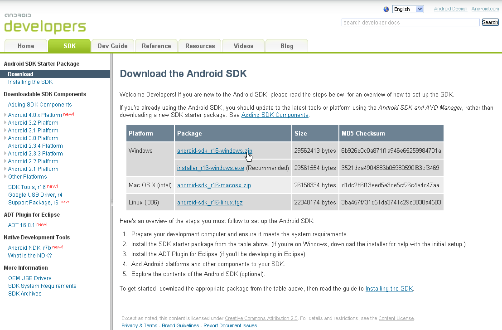Select the SDK tab
502x330 pixels.
[69, 46]
